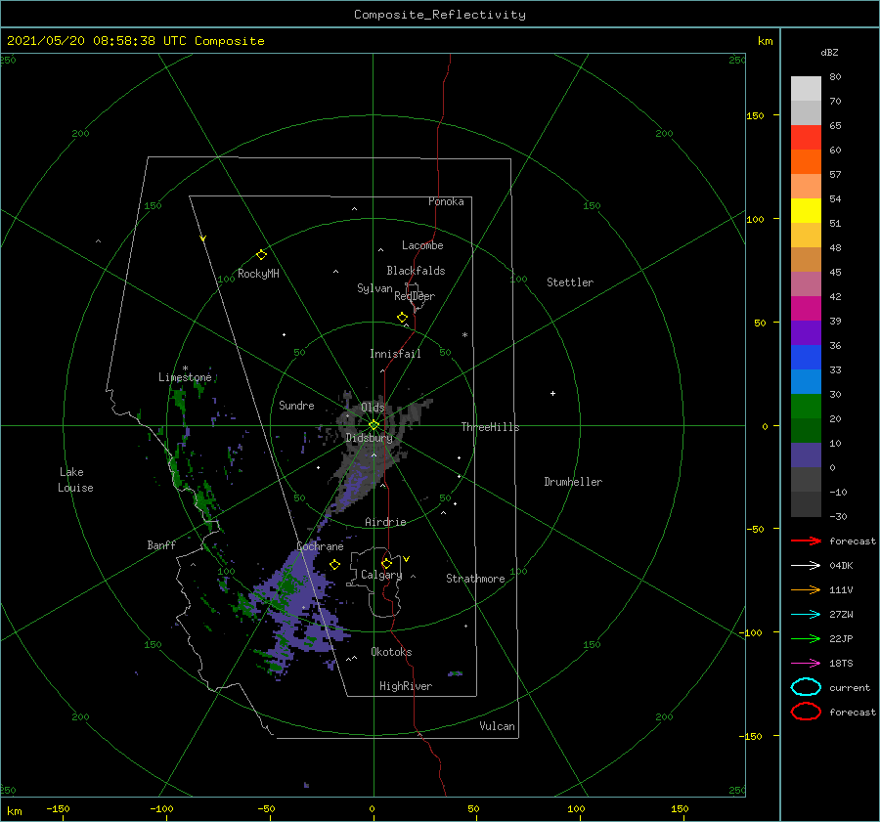The width and height of the screenshot is (880, 822).
Task: Click the 51 dBZ yellow color swatch
Action: point(806,210)
